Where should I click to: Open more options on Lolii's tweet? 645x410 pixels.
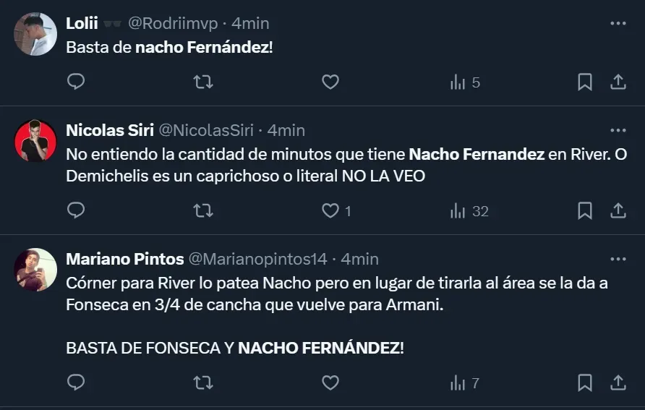618,23
